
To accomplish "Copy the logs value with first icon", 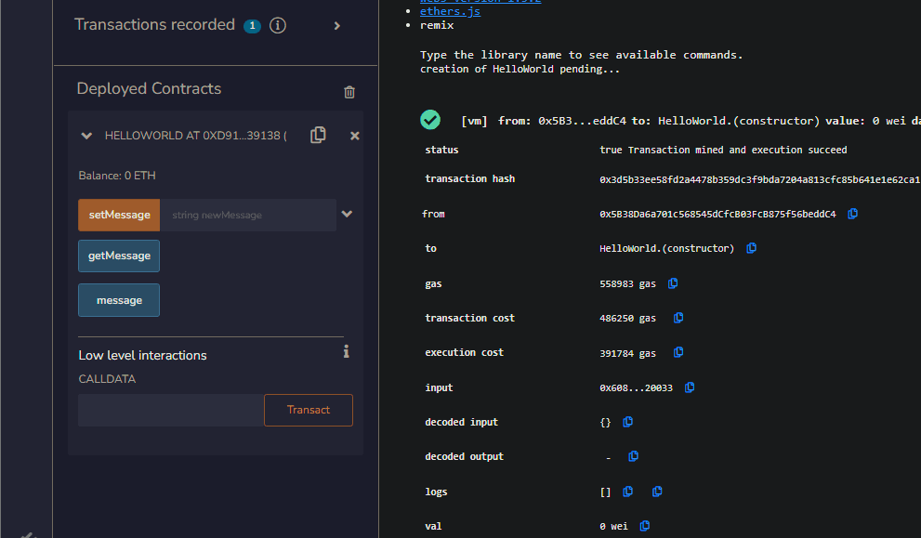I will [x=628, y=492].
